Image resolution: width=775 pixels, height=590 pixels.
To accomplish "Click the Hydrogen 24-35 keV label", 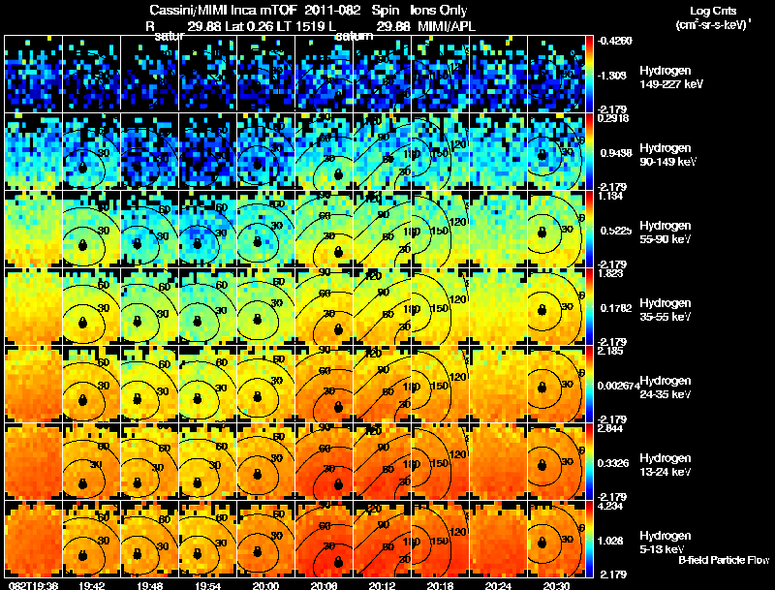I will pyautogui.click(x=666, y=388).
